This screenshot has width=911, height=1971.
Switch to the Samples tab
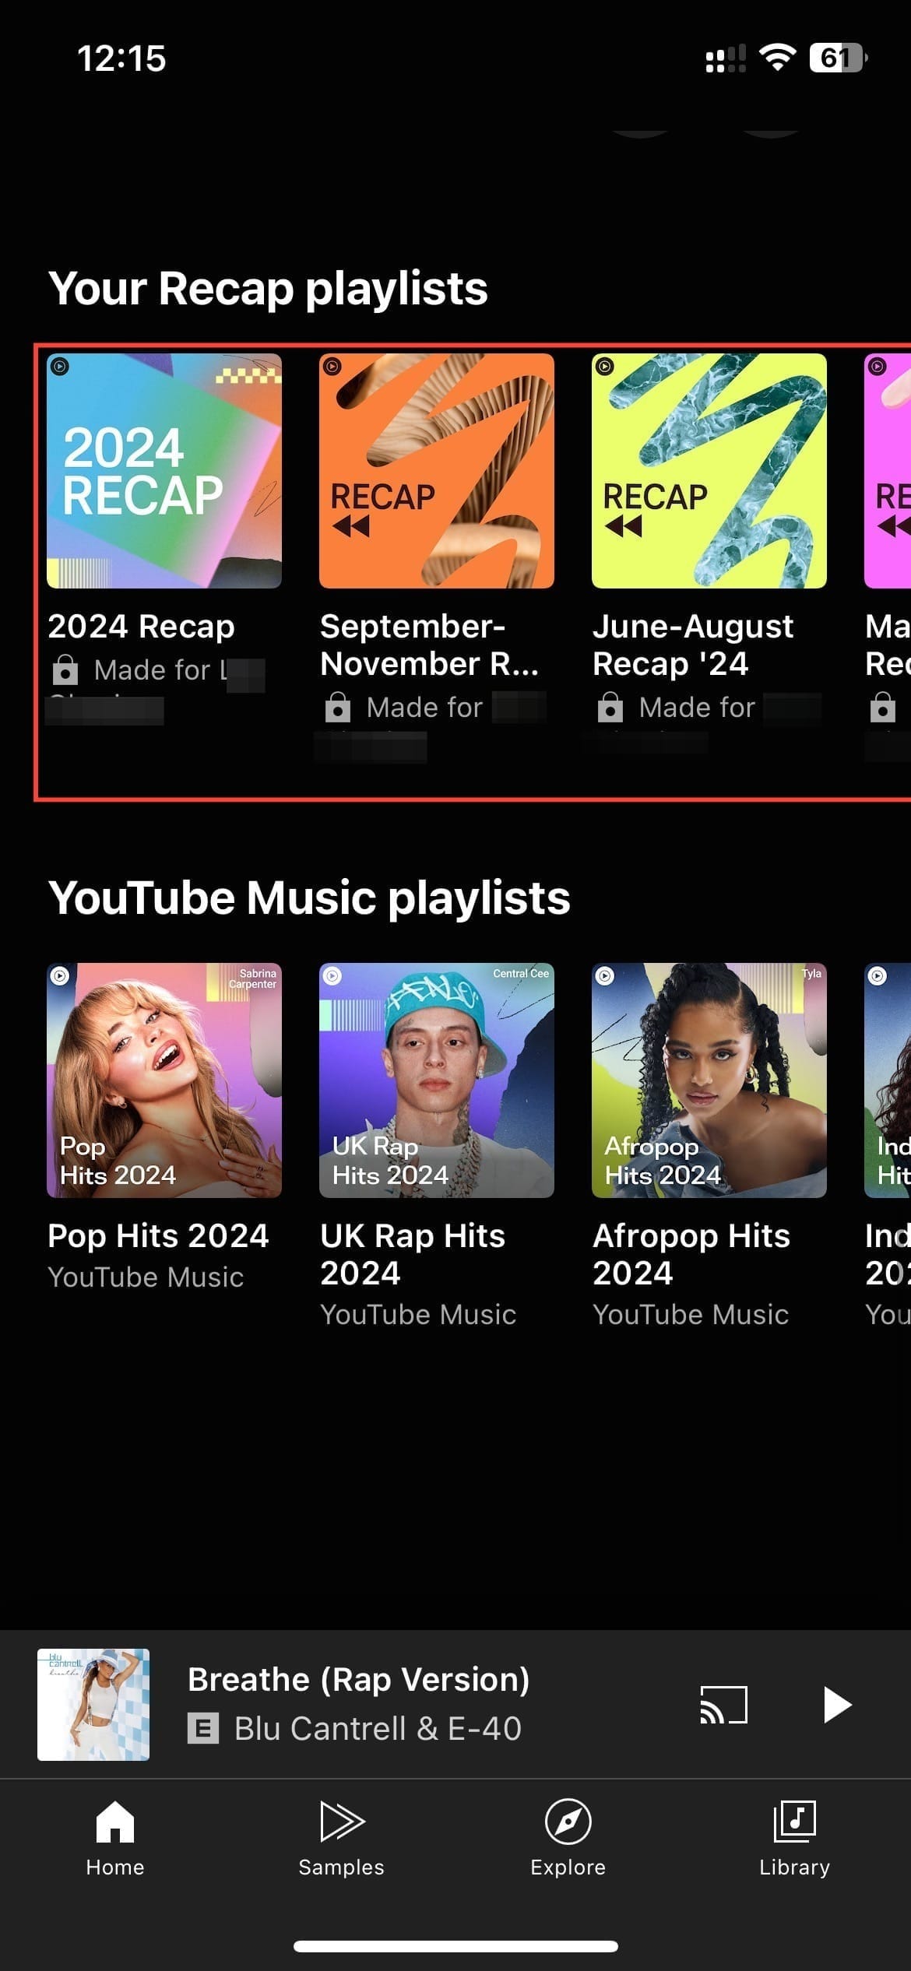(x=341, y=1838)
